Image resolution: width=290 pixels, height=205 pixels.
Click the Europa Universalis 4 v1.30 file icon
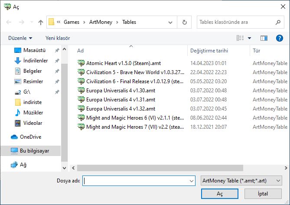pyautogui.click(x=81, y=91)
